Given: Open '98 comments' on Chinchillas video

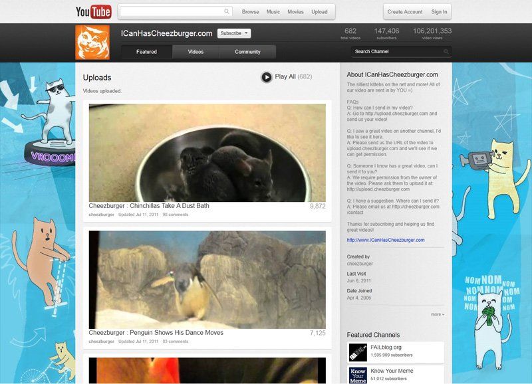Looking at the screenshot, I should click(176, 215).
